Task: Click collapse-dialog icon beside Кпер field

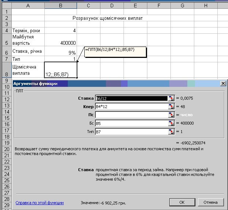Action: pos(171,107)
